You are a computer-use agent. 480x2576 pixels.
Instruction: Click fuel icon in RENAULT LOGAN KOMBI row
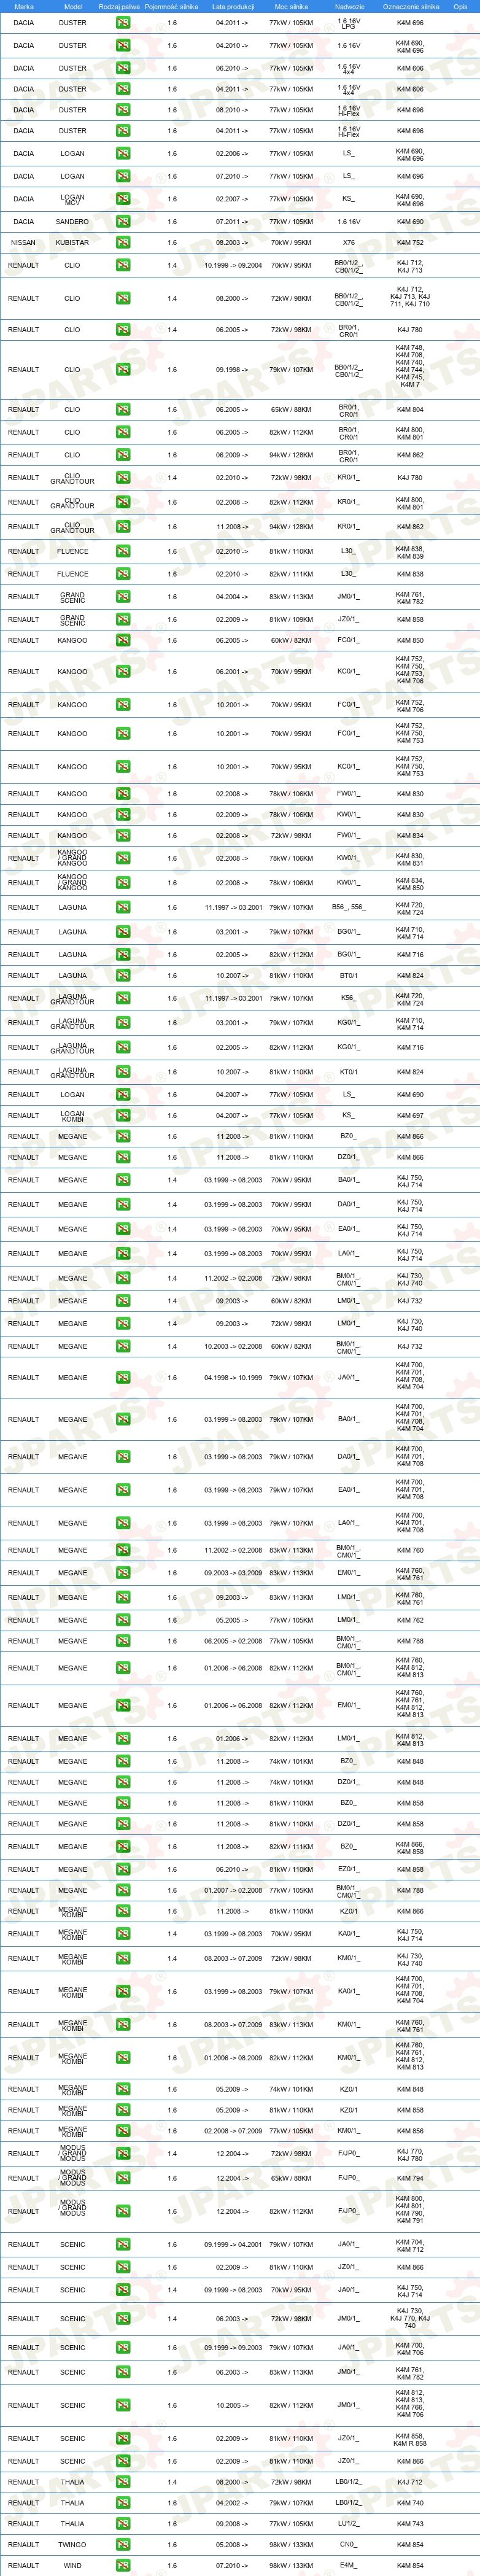point(123,1115)
